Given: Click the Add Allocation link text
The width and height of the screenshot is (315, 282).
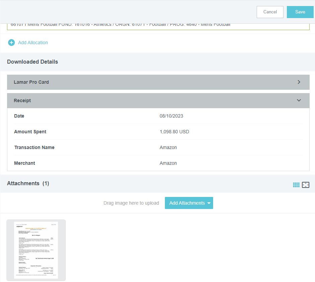Looking at the screenshot, I should [33, 43].
